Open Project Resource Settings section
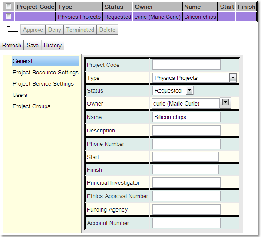 point(46,73)
